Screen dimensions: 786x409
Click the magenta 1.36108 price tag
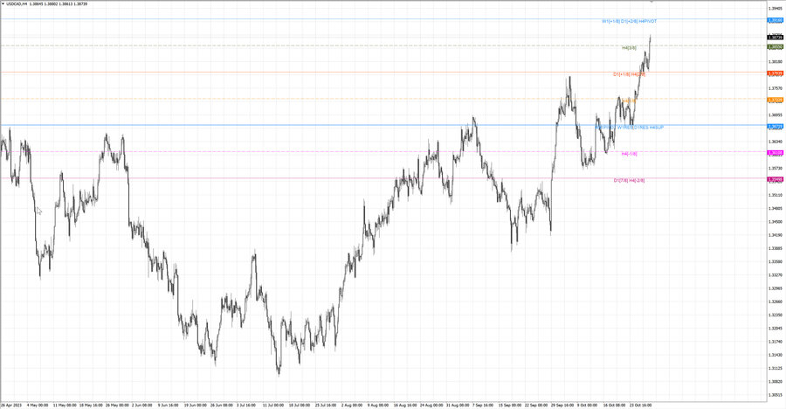[x=776, y=153]
